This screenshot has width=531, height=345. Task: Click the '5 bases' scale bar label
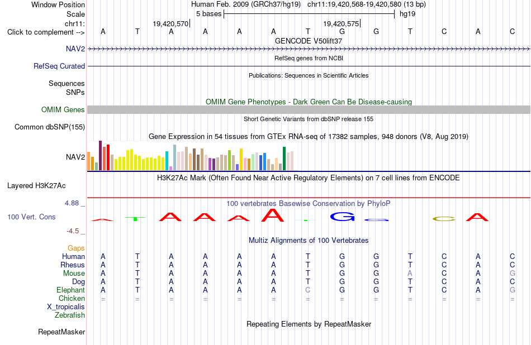[208, 14]
